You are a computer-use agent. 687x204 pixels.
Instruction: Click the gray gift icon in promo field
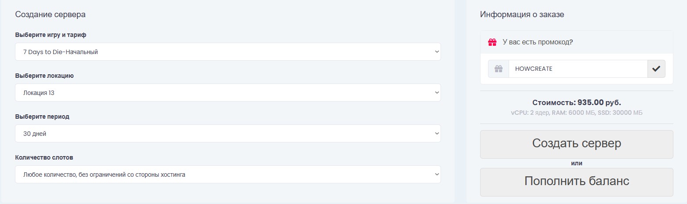(499, 69)
